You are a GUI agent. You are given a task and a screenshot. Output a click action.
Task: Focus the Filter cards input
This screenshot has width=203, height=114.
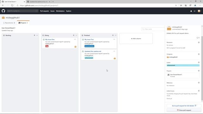pos(153,29)
